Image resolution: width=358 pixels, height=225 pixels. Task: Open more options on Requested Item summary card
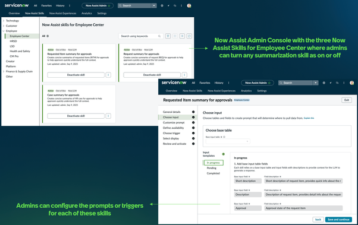coord(108,75)
